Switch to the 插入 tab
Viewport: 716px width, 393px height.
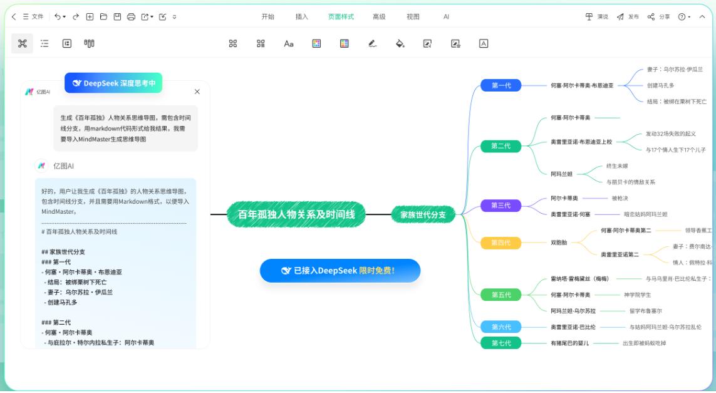click(x=302, y=17)
